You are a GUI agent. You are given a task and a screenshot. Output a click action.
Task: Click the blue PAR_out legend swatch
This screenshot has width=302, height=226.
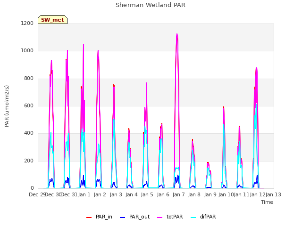(122, 218)
